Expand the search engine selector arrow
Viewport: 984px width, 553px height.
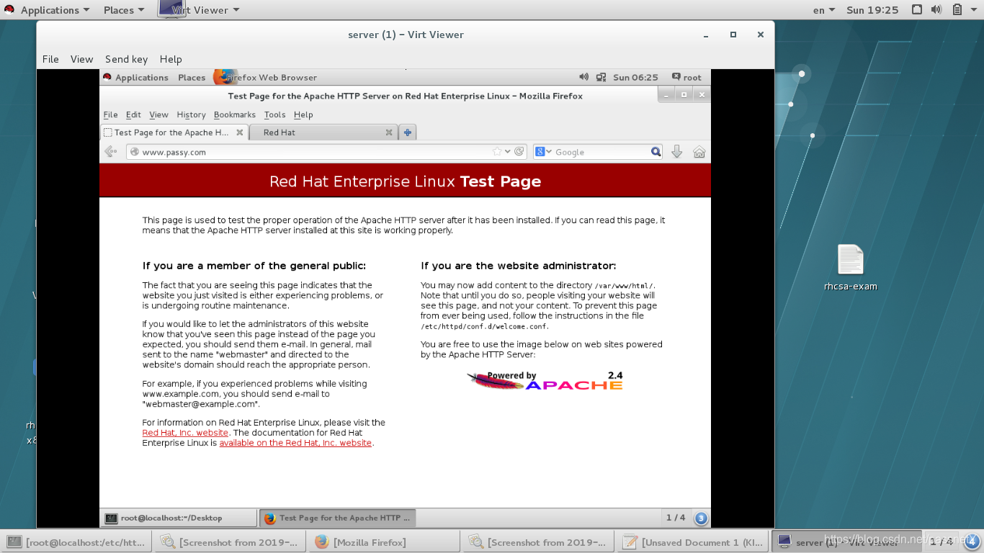pyautogui.click(x=549, y=152)
